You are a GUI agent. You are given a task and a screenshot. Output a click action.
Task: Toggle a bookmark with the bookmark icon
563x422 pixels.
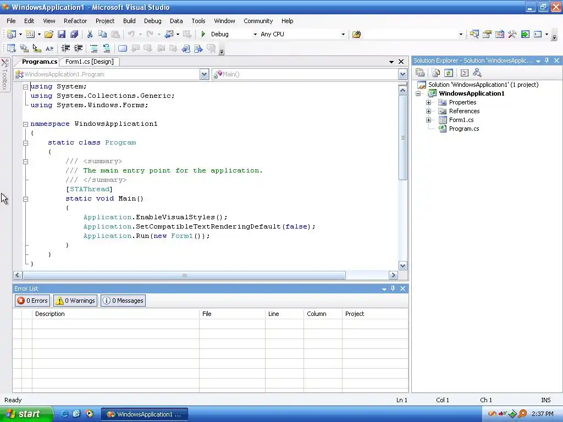[123, 48]
